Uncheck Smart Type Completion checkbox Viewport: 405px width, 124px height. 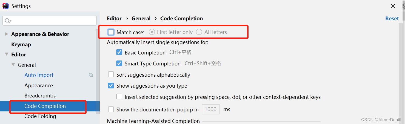pos(119,64)
